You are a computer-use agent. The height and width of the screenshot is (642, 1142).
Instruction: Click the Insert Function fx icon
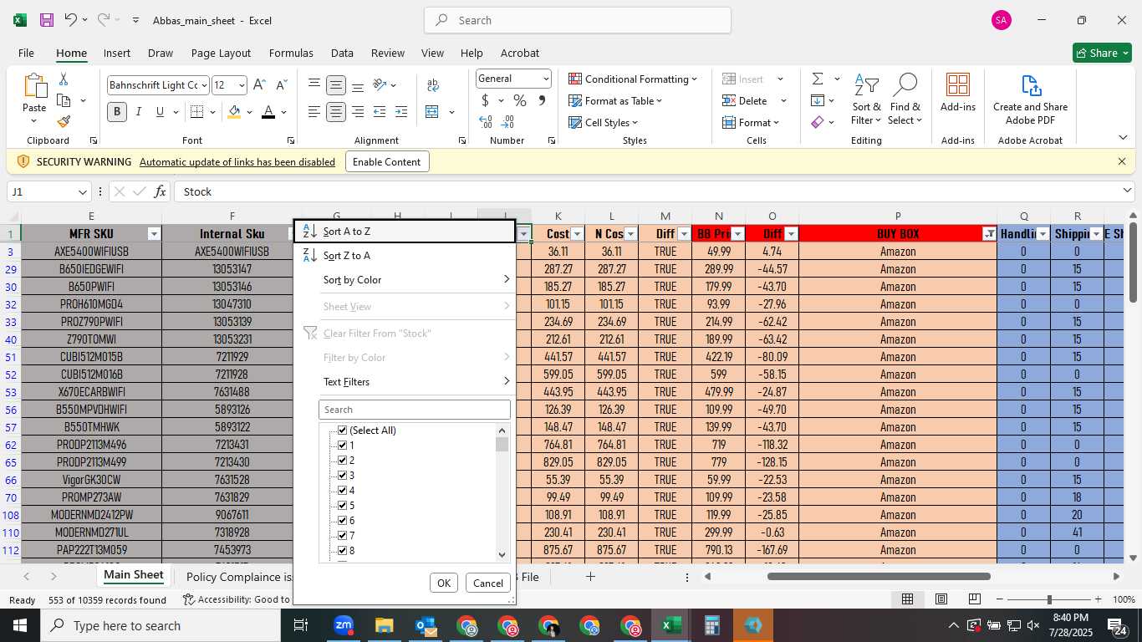(x=160, y=191)
